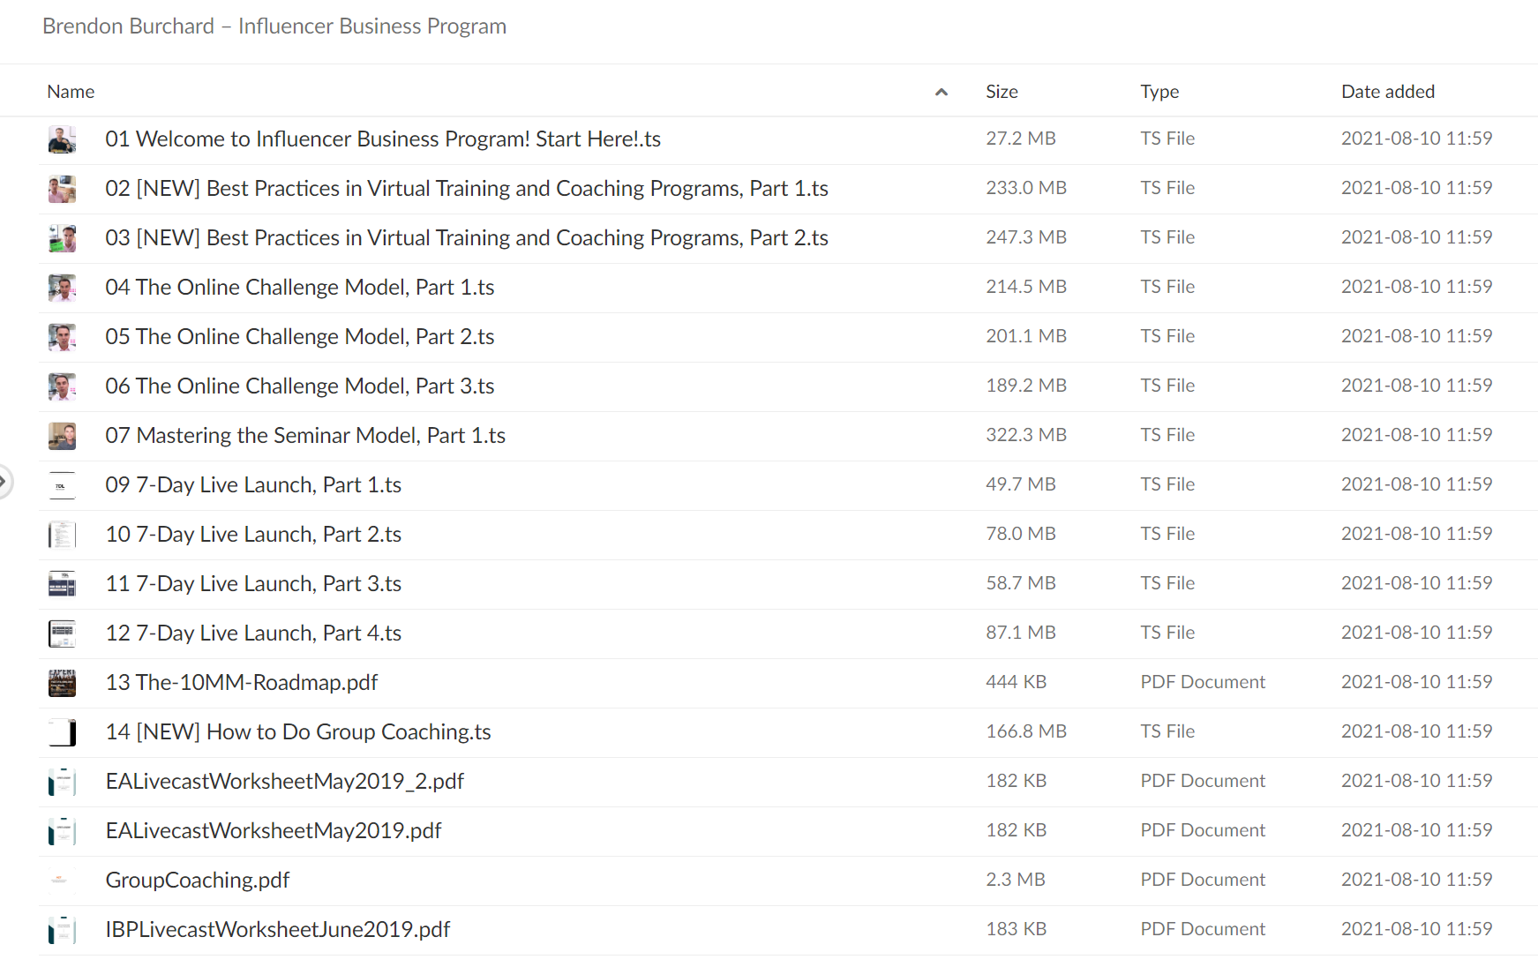Click the 27.2 MB size cell
1538x967 pixels.
click(1021, 139)
